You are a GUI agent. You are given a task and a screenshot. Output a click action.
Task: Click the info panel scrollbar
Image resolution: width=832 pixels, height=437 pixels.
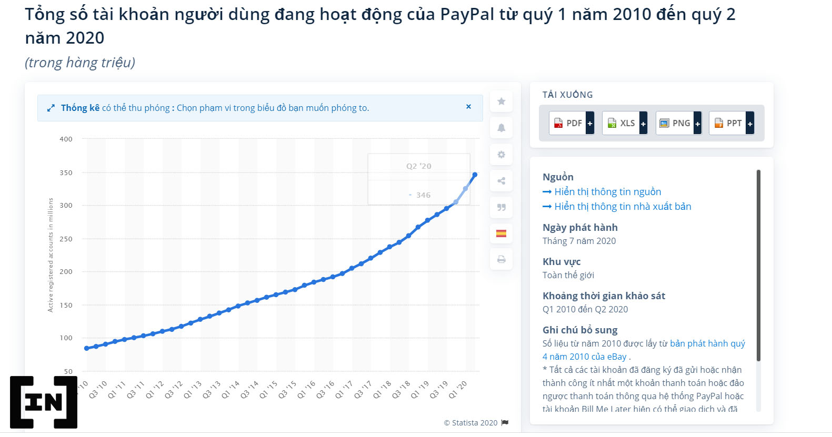click(758, 266)
